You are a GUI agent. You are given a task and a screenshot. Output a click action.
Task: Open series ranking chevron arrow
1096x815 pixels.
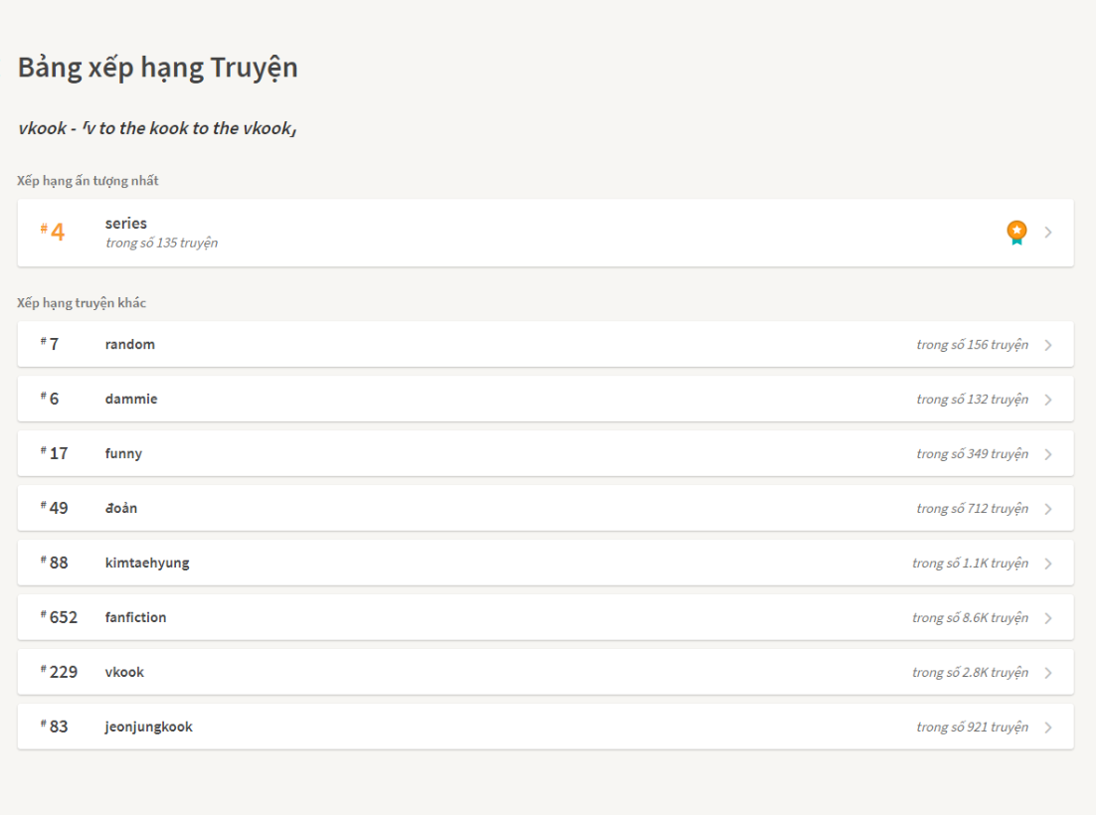(1048, 233)
